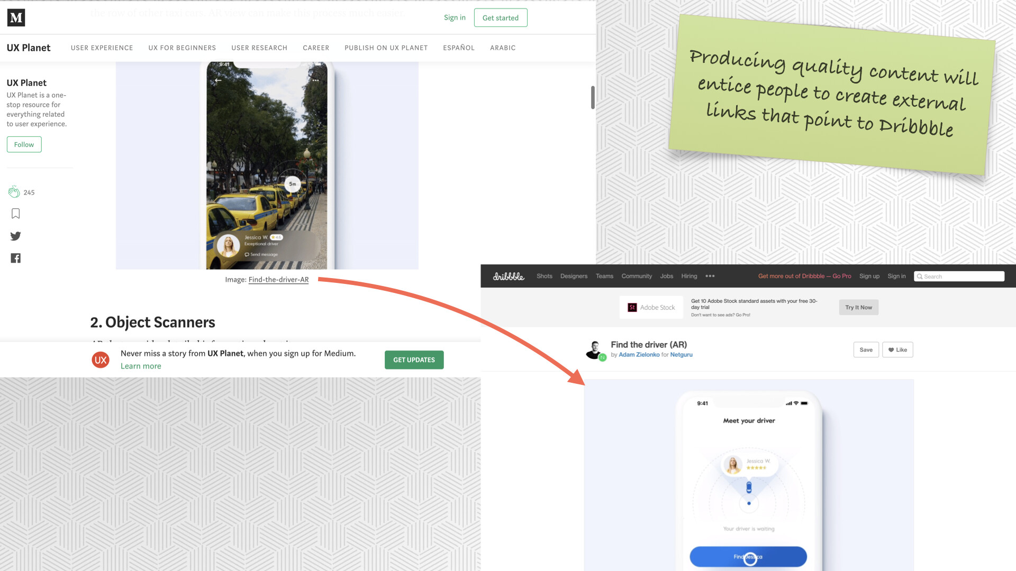The image size is (1016, 571).
Task: Toggle Follow for UX Planet
Action: click(24, 144)
